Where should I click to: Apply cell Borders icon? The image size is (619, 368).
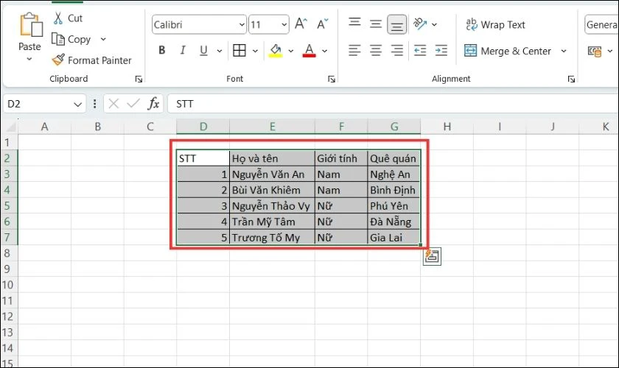239,51
